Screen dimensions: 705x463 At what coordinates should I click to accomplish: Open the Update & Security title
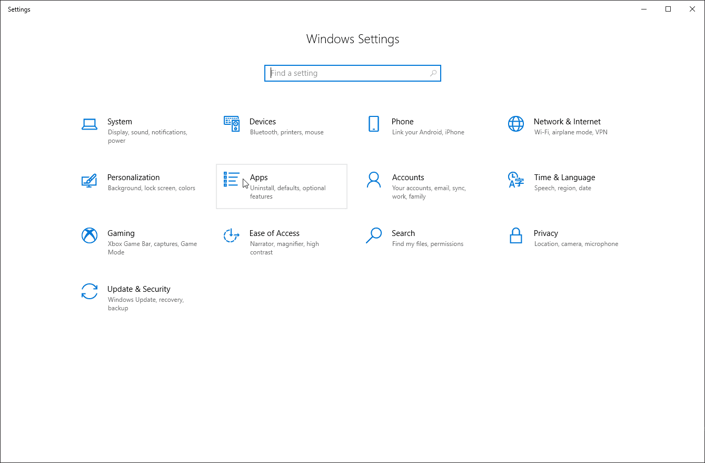pos(139,289)
